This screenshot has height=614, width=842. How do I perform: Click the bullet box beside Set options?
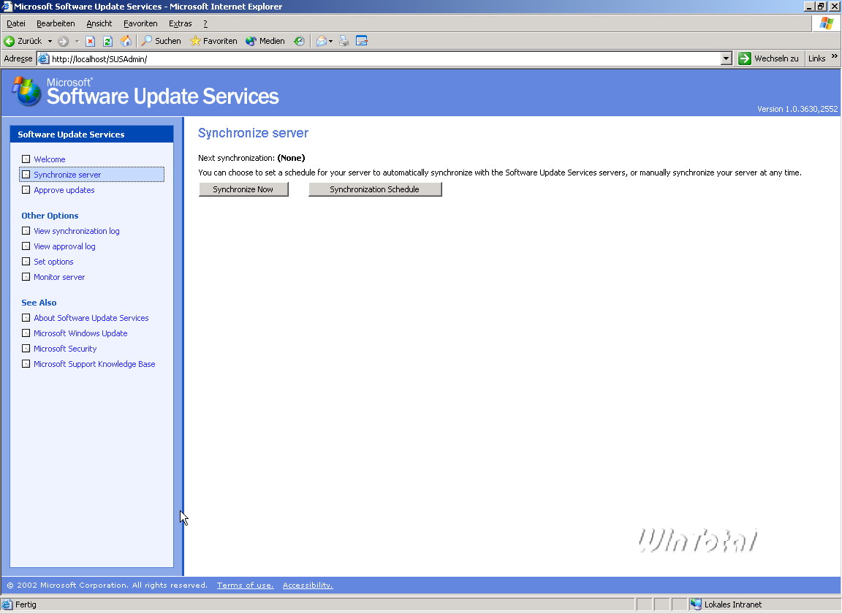point(26,261)
